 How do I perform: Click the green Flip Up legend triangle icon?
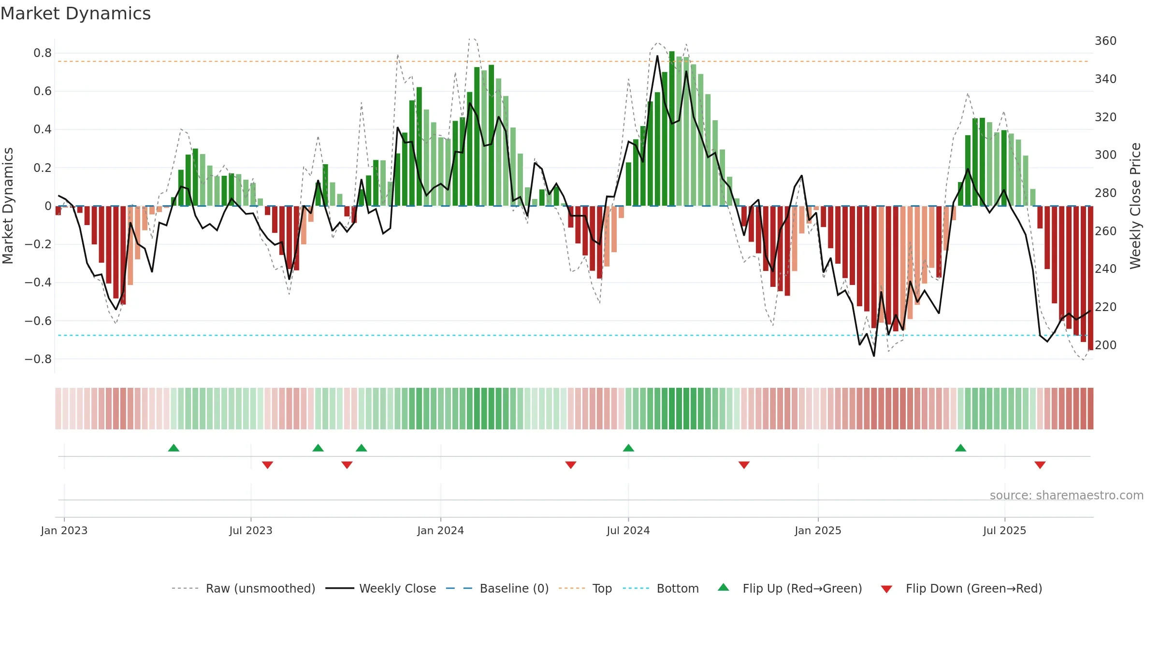724,587
